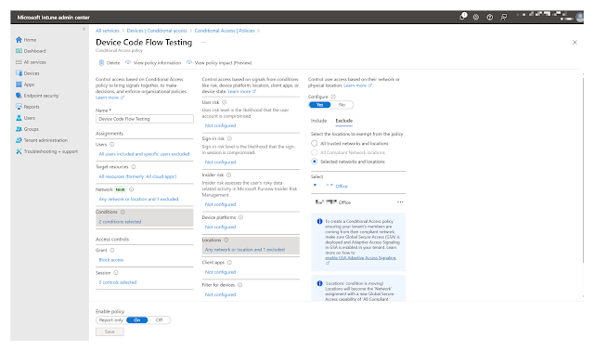Set Configure to No

342,105
